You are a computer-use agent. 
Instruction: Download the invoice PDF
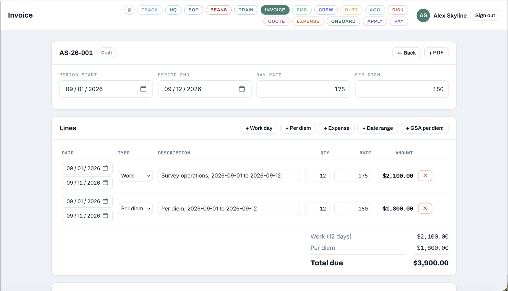click(x=436, y=53)
